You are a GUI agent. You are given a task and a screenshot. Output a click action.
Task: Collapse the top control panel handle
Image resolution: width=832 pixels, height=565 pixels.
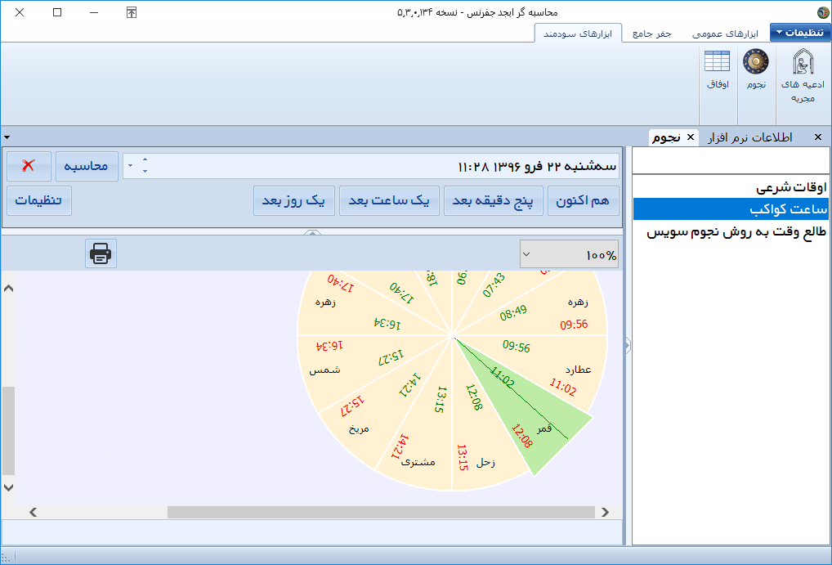point(312,232)
